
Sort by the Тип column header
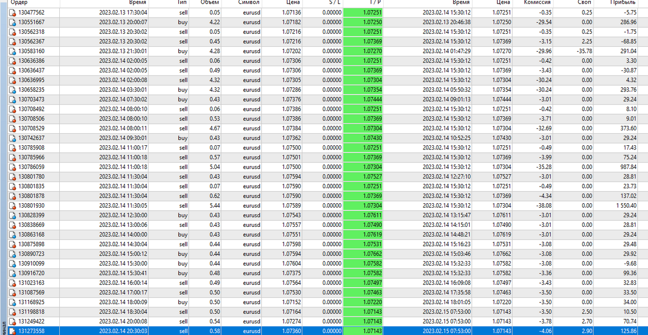coord(182,3)
